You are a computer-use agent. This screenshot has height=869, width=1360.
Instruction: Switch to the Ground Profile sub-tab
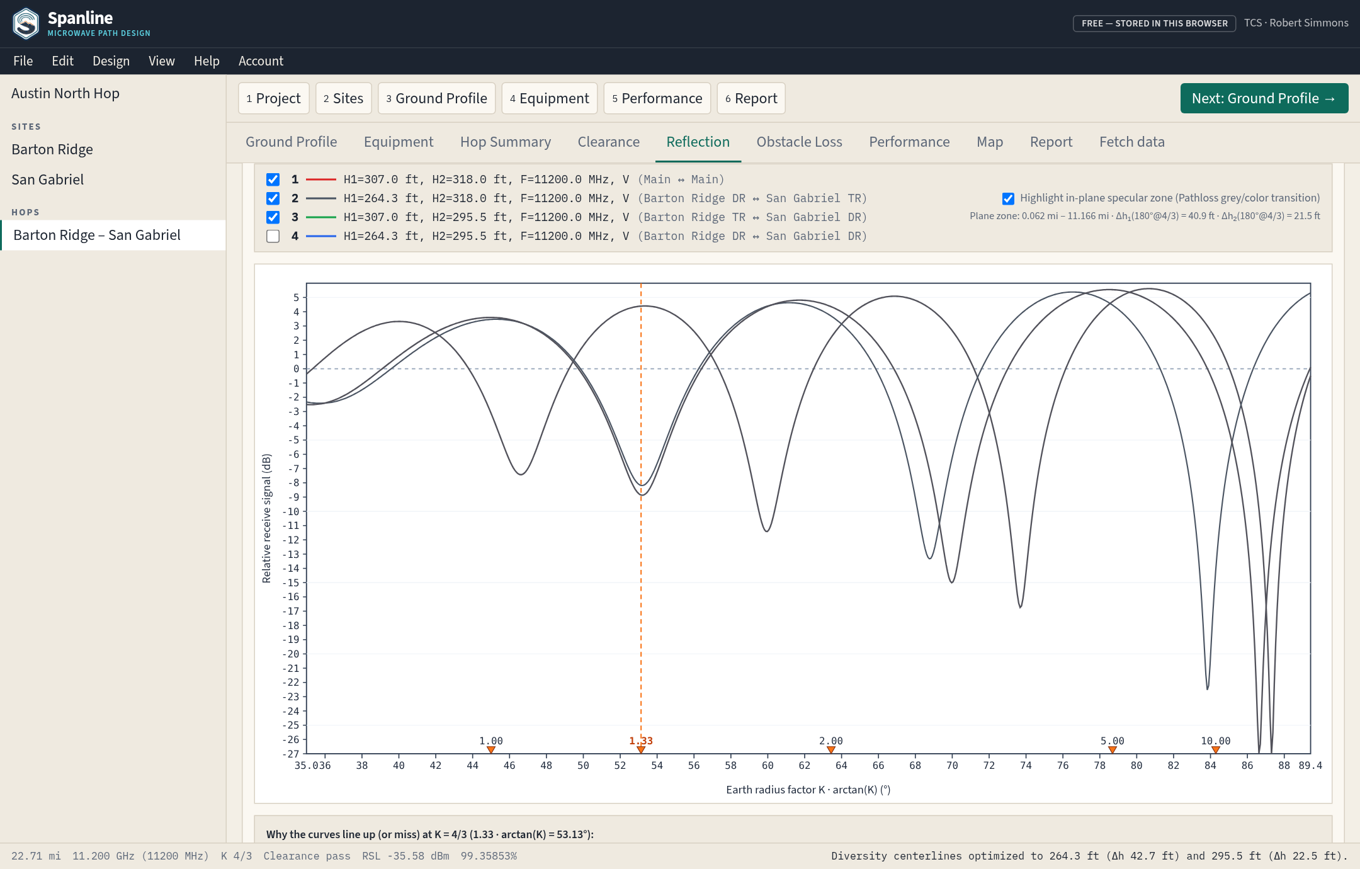click(x=292, y=142)
